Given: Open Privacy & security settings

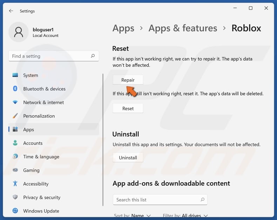Looking at the screenshot, I should click(x=54, y=197).
